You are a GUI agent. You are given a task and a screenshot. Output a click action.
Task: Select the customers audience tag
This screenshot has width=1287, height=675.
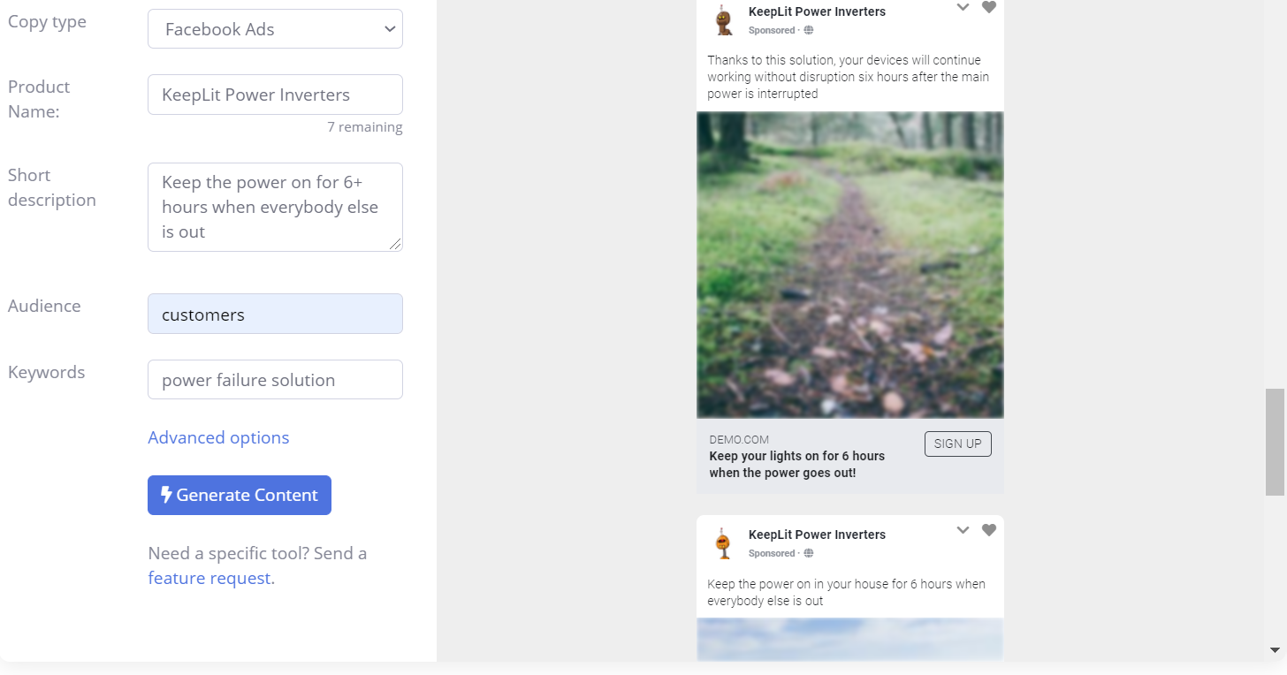(274, 314)
